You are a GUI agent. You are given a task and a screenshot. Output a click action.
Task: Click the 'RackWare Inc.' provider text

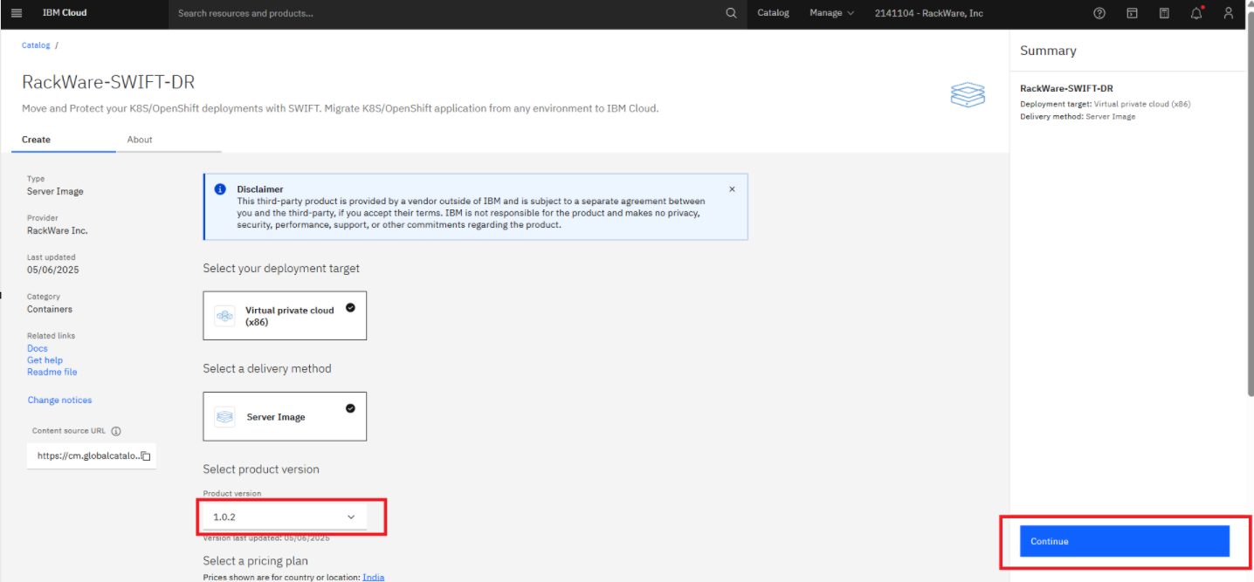58,230
